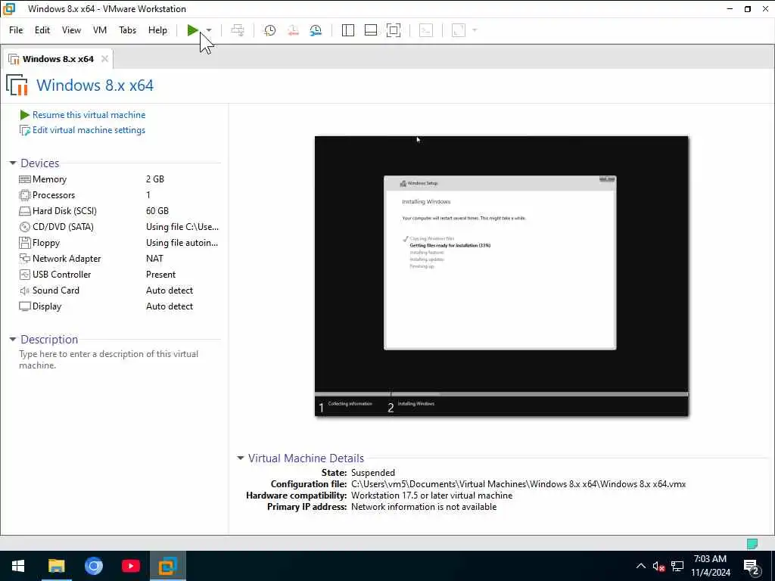775x581 pixels.
Task: Select the Sound Card device
Action: click(x=119, y=290)
